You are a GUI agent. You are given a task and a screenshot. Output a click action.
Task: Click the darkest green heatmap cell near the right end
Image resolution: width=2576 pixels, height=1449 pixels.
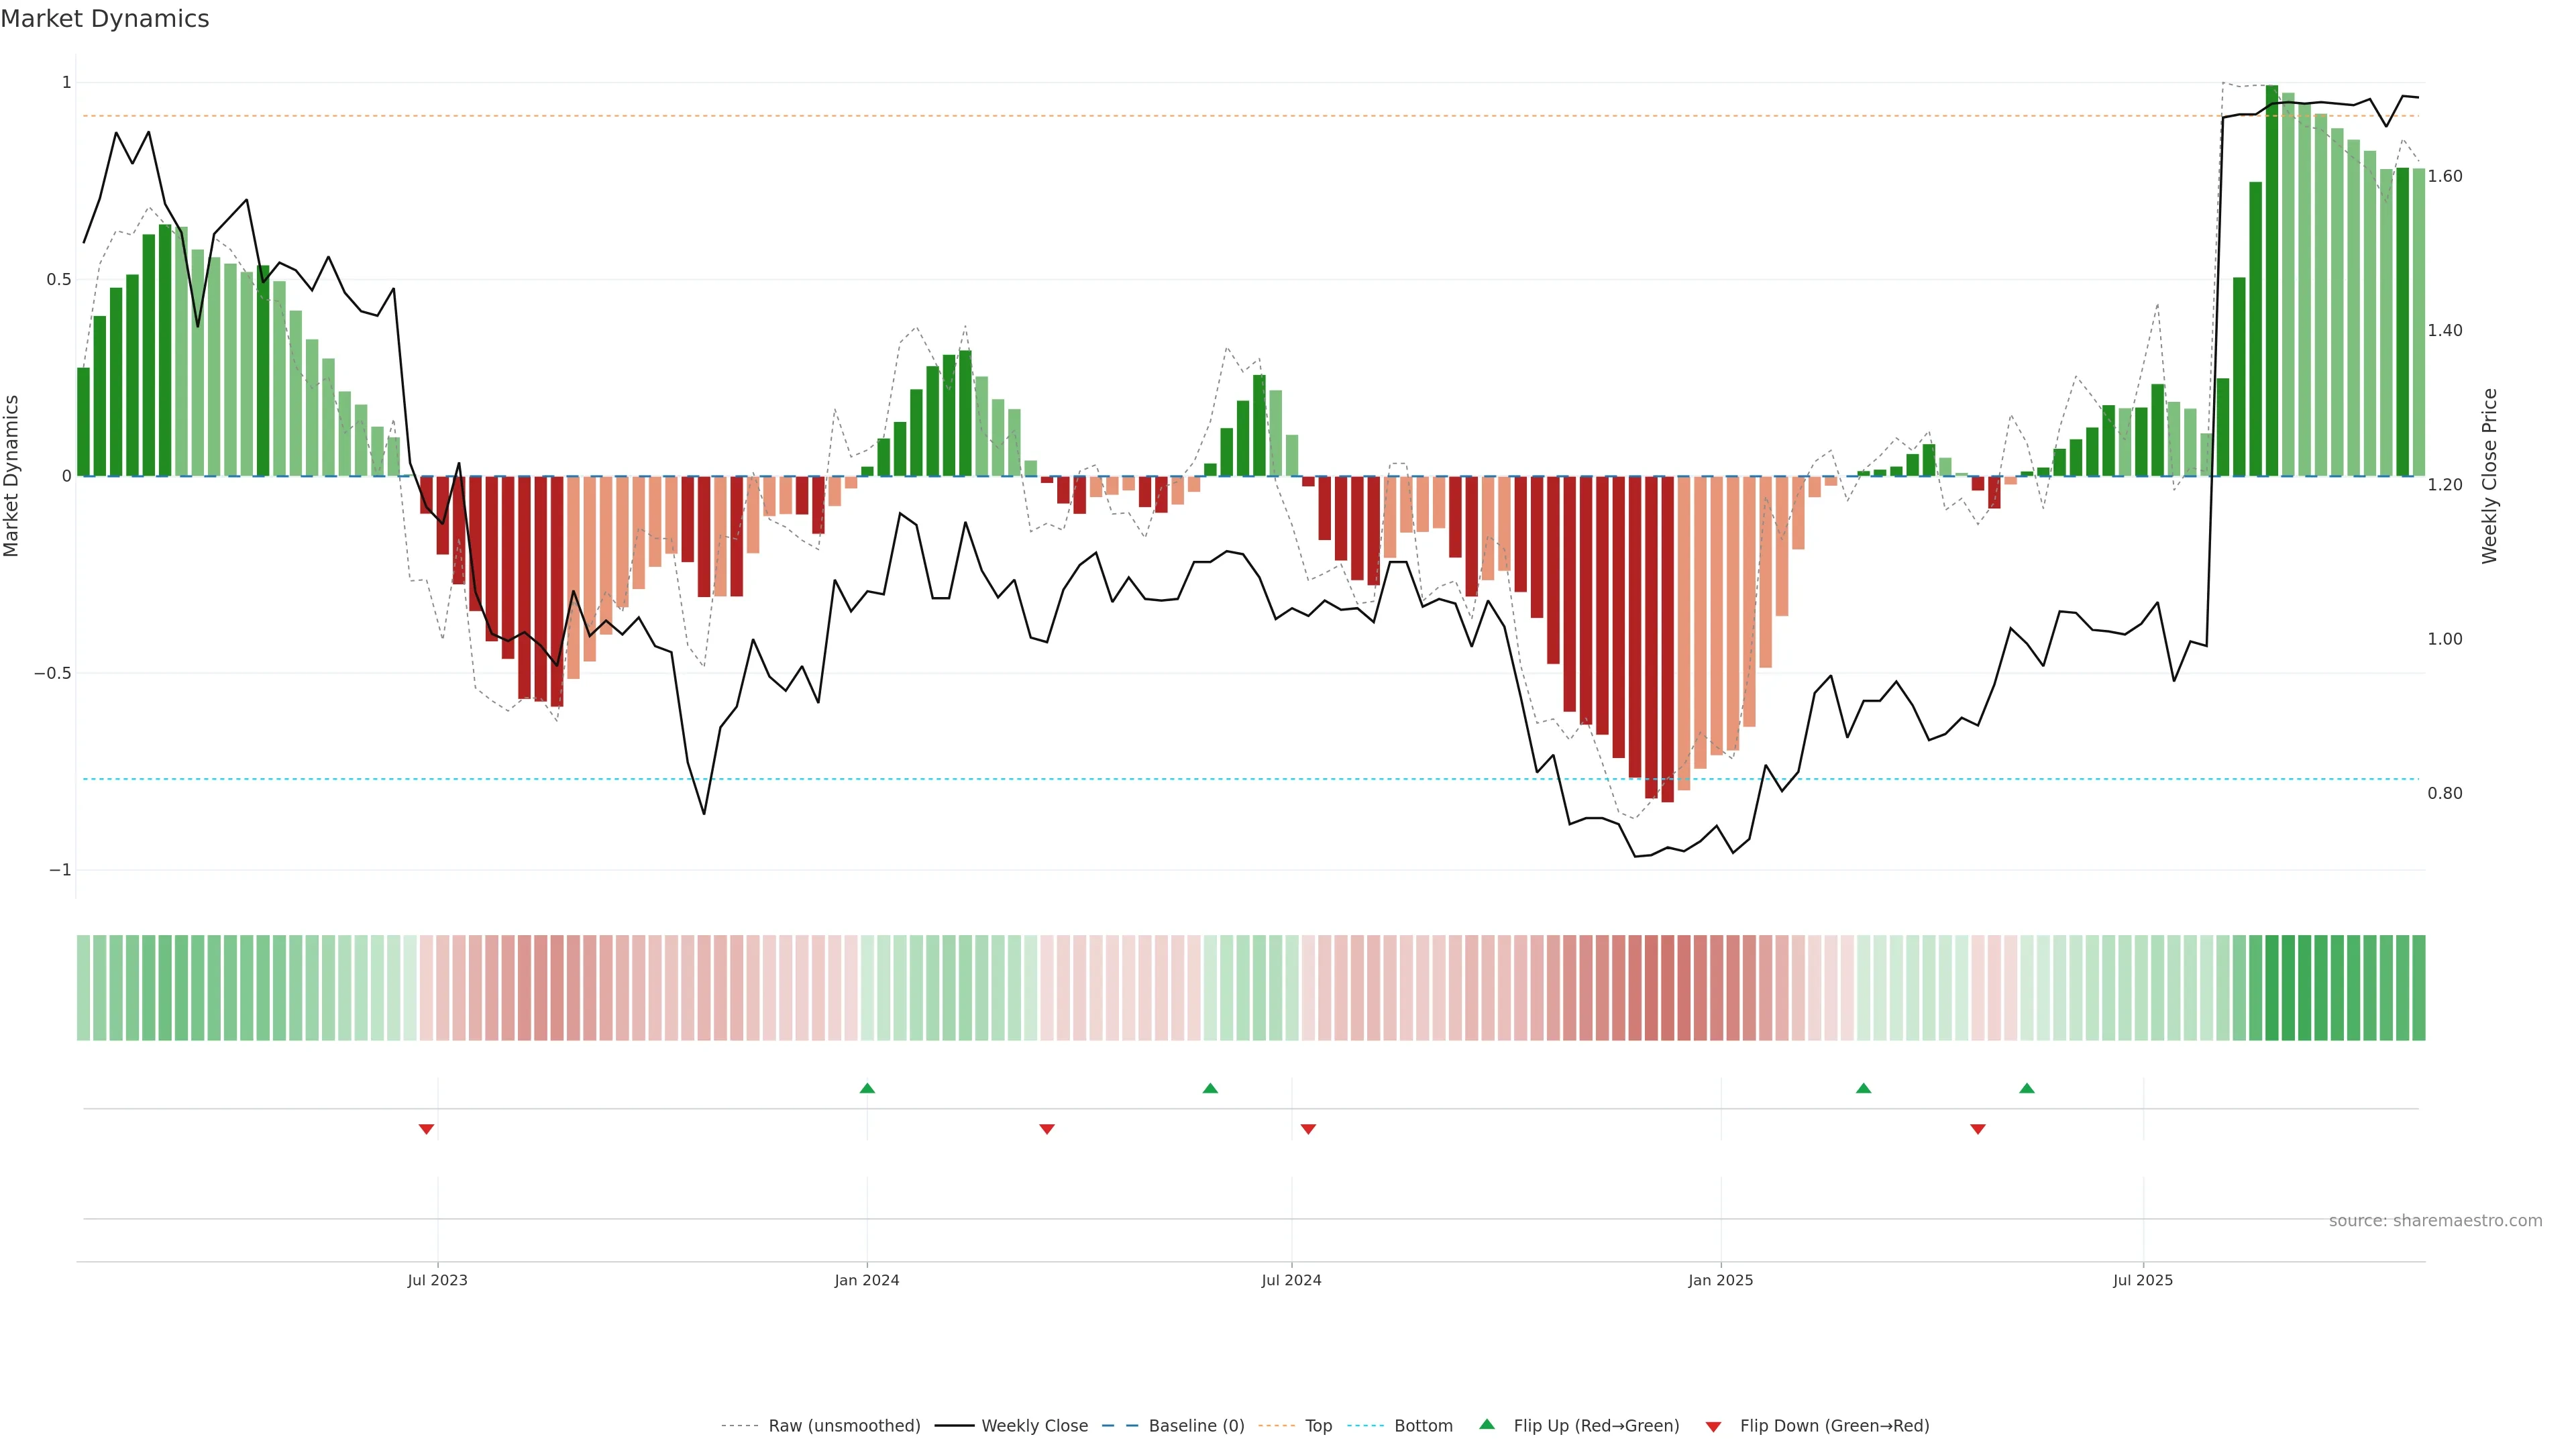[x=2272, y=988]
